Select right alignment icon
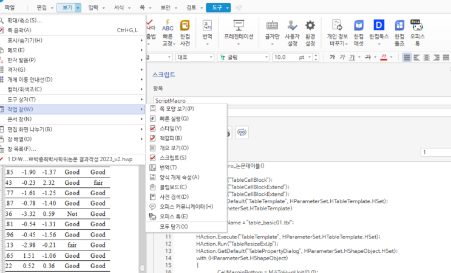Viewport: 451px width, 273px height. point(436,57)
